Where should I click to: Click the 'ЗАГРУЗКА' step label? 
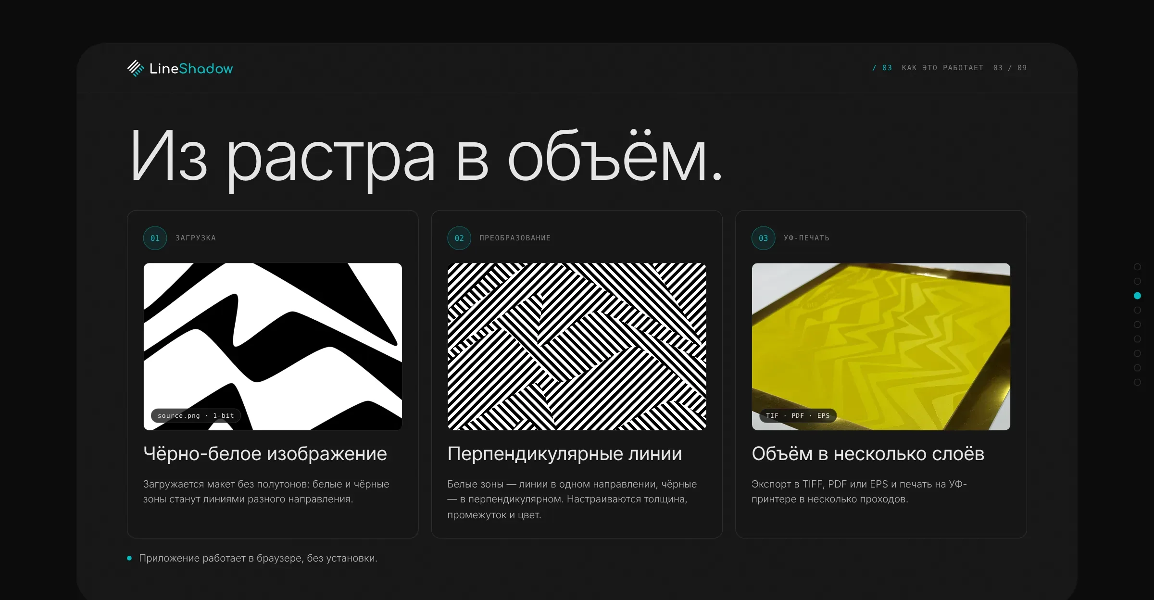(196, 238)
